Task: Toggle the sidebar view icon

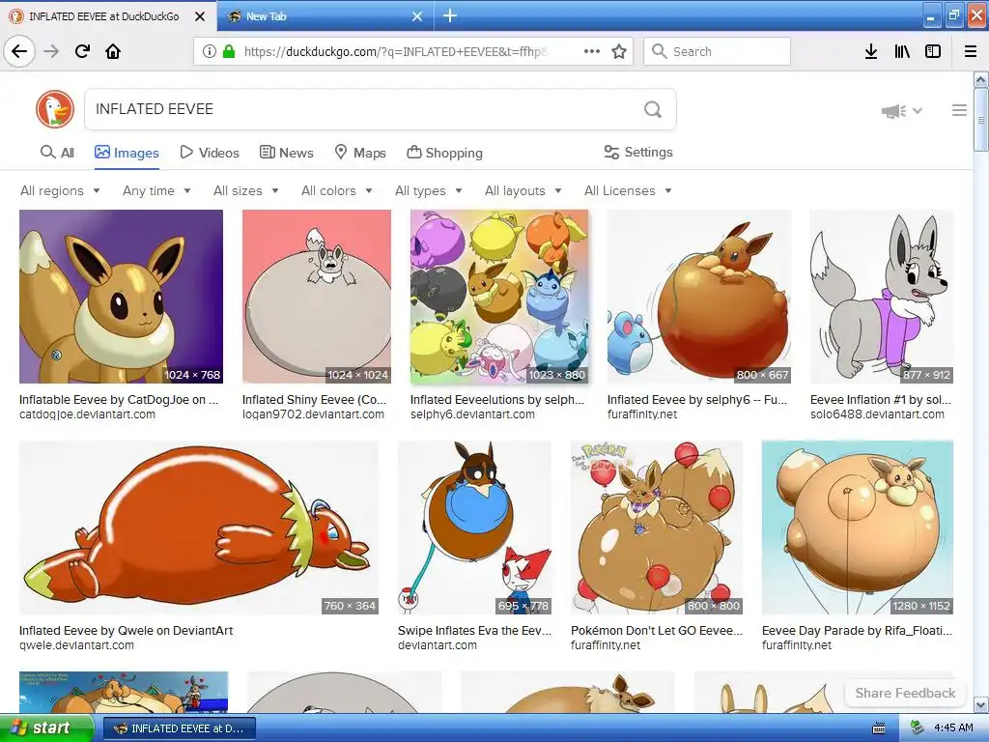Action: click(x=933, y=51)
